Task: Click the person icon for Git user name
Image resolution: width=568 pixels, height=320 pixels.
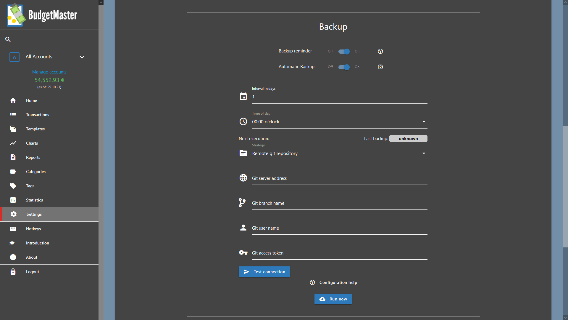Action: [243, 228]
